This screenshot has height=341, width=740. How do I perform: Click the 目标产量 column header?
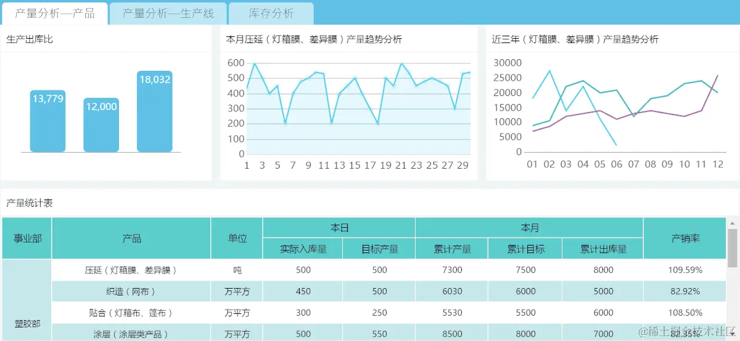pos(379,249)
